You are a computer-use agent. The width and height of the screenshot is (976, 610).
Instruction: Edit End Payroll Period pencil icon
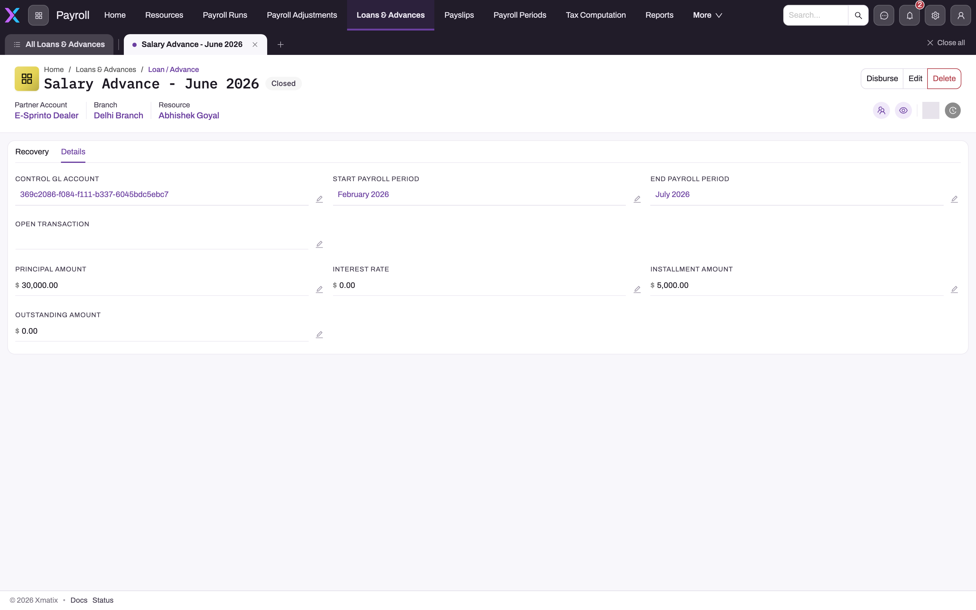point(954,199)
